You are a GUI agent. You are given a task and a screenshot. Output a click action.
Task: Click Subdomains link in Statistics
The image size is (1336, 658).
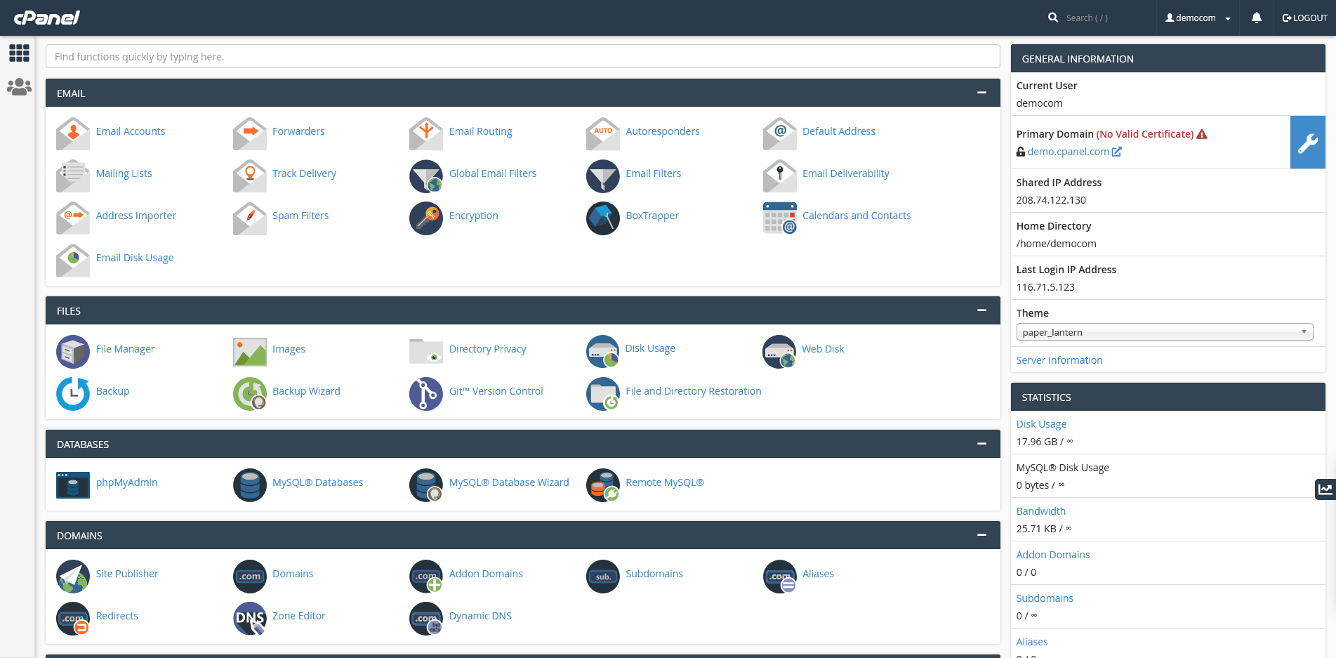tap(1044, 598)
